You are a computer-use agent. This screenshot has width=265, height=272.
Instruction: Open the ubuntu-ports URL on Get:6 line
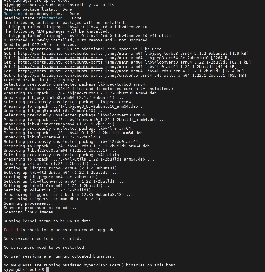coord(60,76)
